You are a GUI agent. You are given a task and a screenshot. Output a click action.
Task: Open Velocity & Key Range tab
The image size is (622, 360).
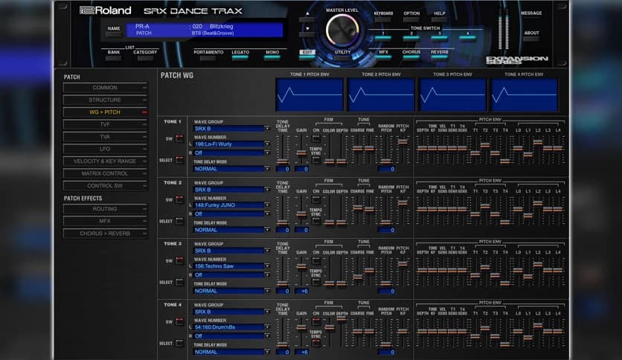click(x=105, y=161)
